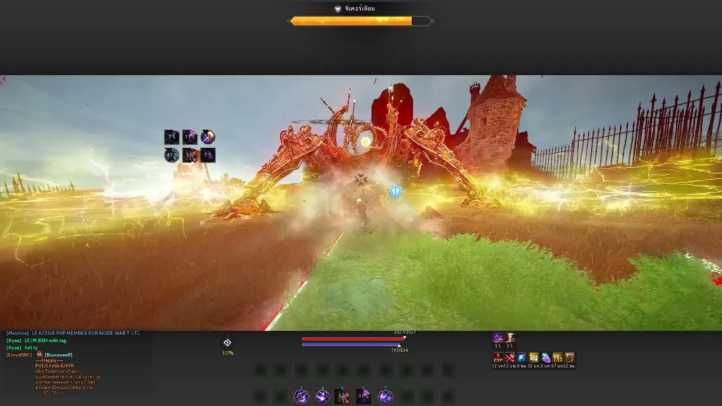This screenshot has width=722, height=406.
Task: Click the Meichiro chat message about Node War
Action: pos(73,333)
